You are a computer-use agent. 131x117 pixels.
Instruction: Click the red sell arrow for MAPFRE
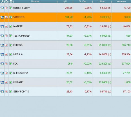[x=6, y=27]
